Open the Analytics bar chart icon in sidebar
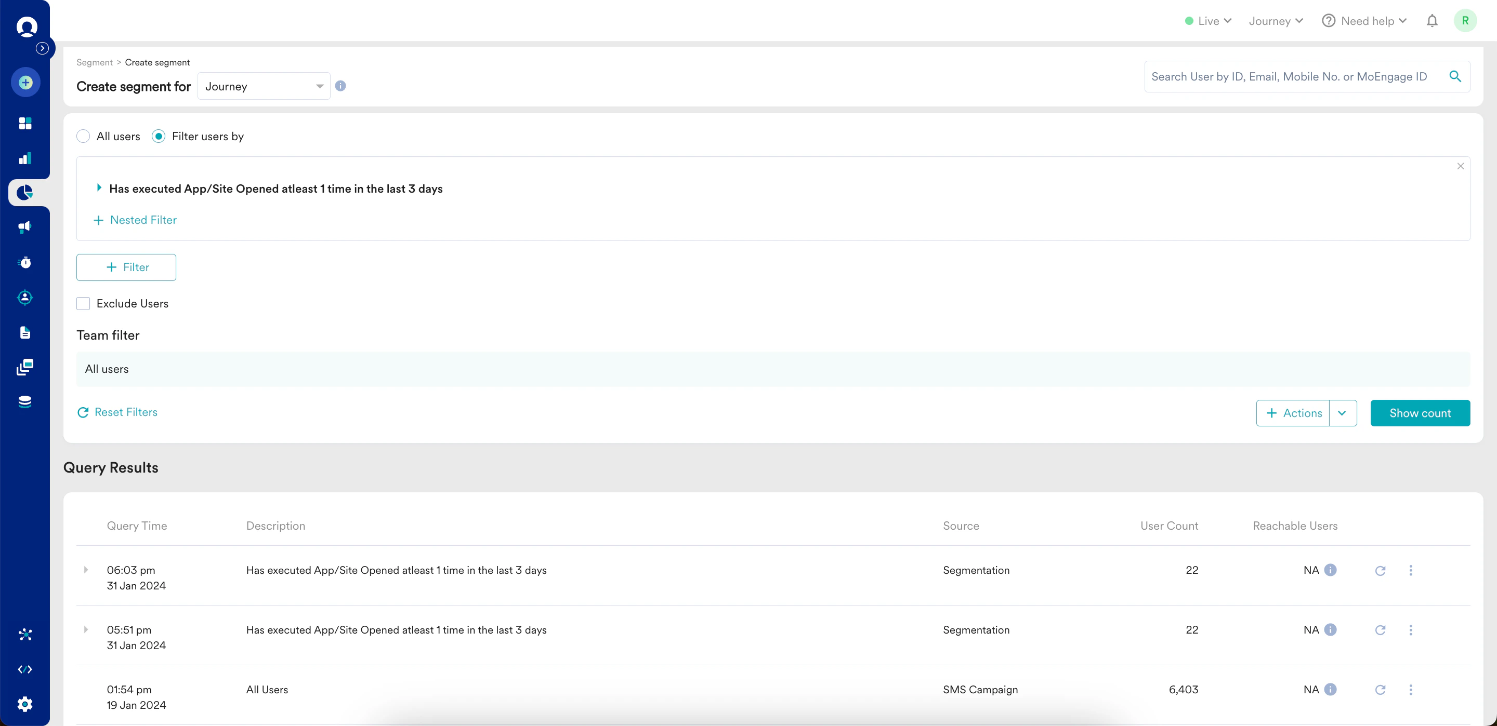 pyautogui.click(x=25, y=158)
